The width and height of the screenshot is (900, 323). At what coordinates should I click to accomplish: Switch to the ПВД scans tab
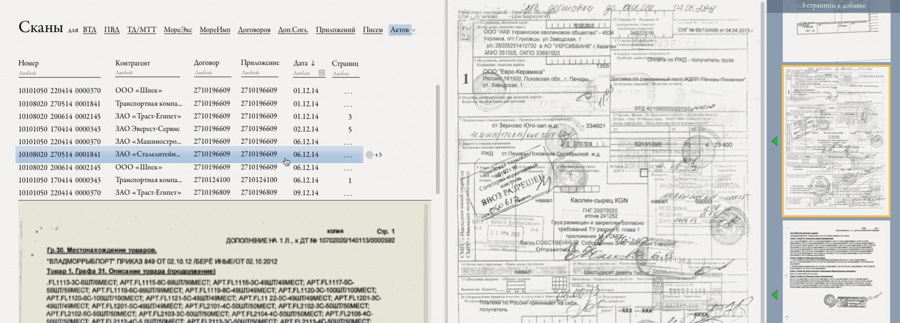(x=112, y=30)
